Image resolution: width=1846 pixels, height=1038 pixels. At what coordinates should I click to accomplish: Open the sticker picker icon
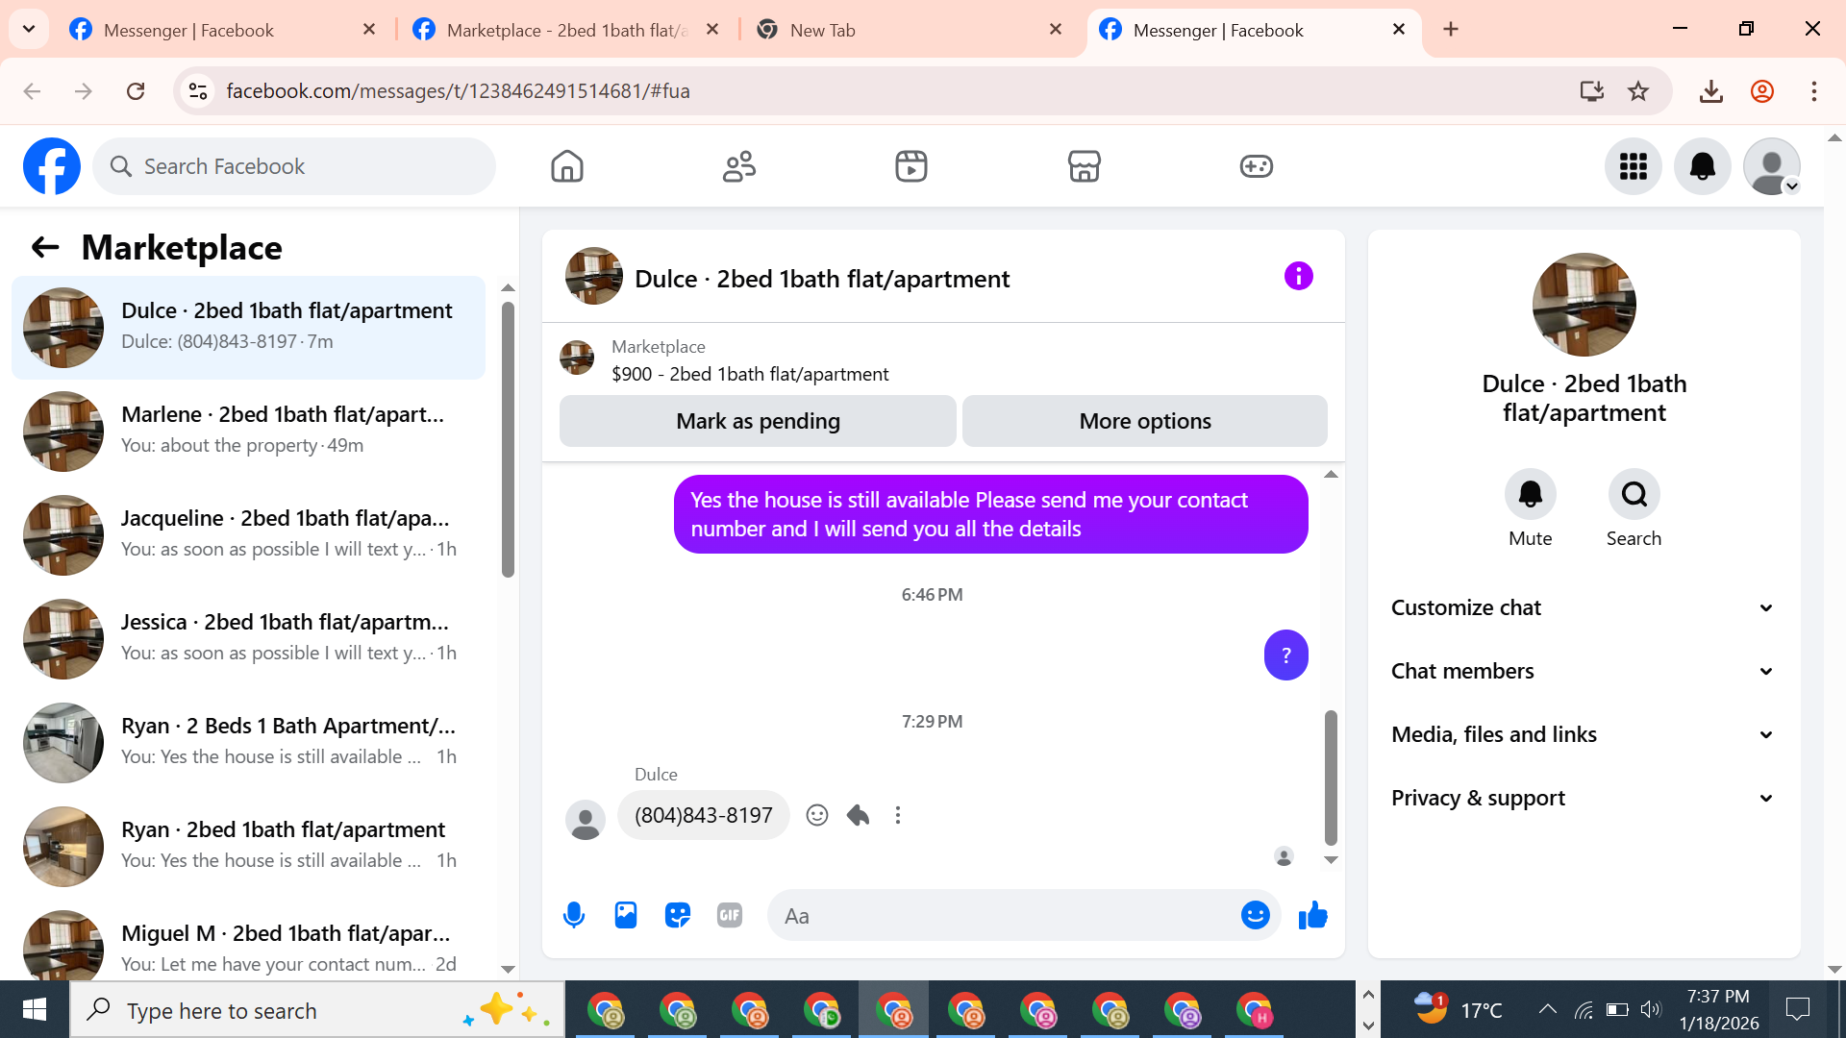coord(678,915)
